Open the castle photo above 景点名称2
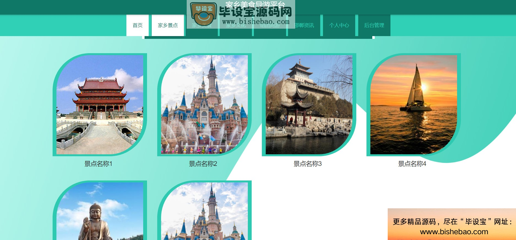Image resolution: width=516 pixels, height=240 pixels. pyautogui.click(x=204, y=105)
